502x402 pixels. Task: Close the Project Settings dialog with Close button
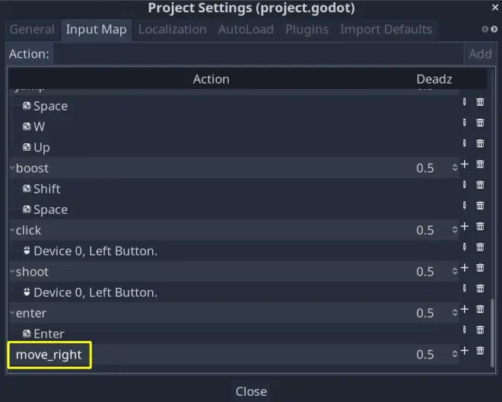[251, 391]
